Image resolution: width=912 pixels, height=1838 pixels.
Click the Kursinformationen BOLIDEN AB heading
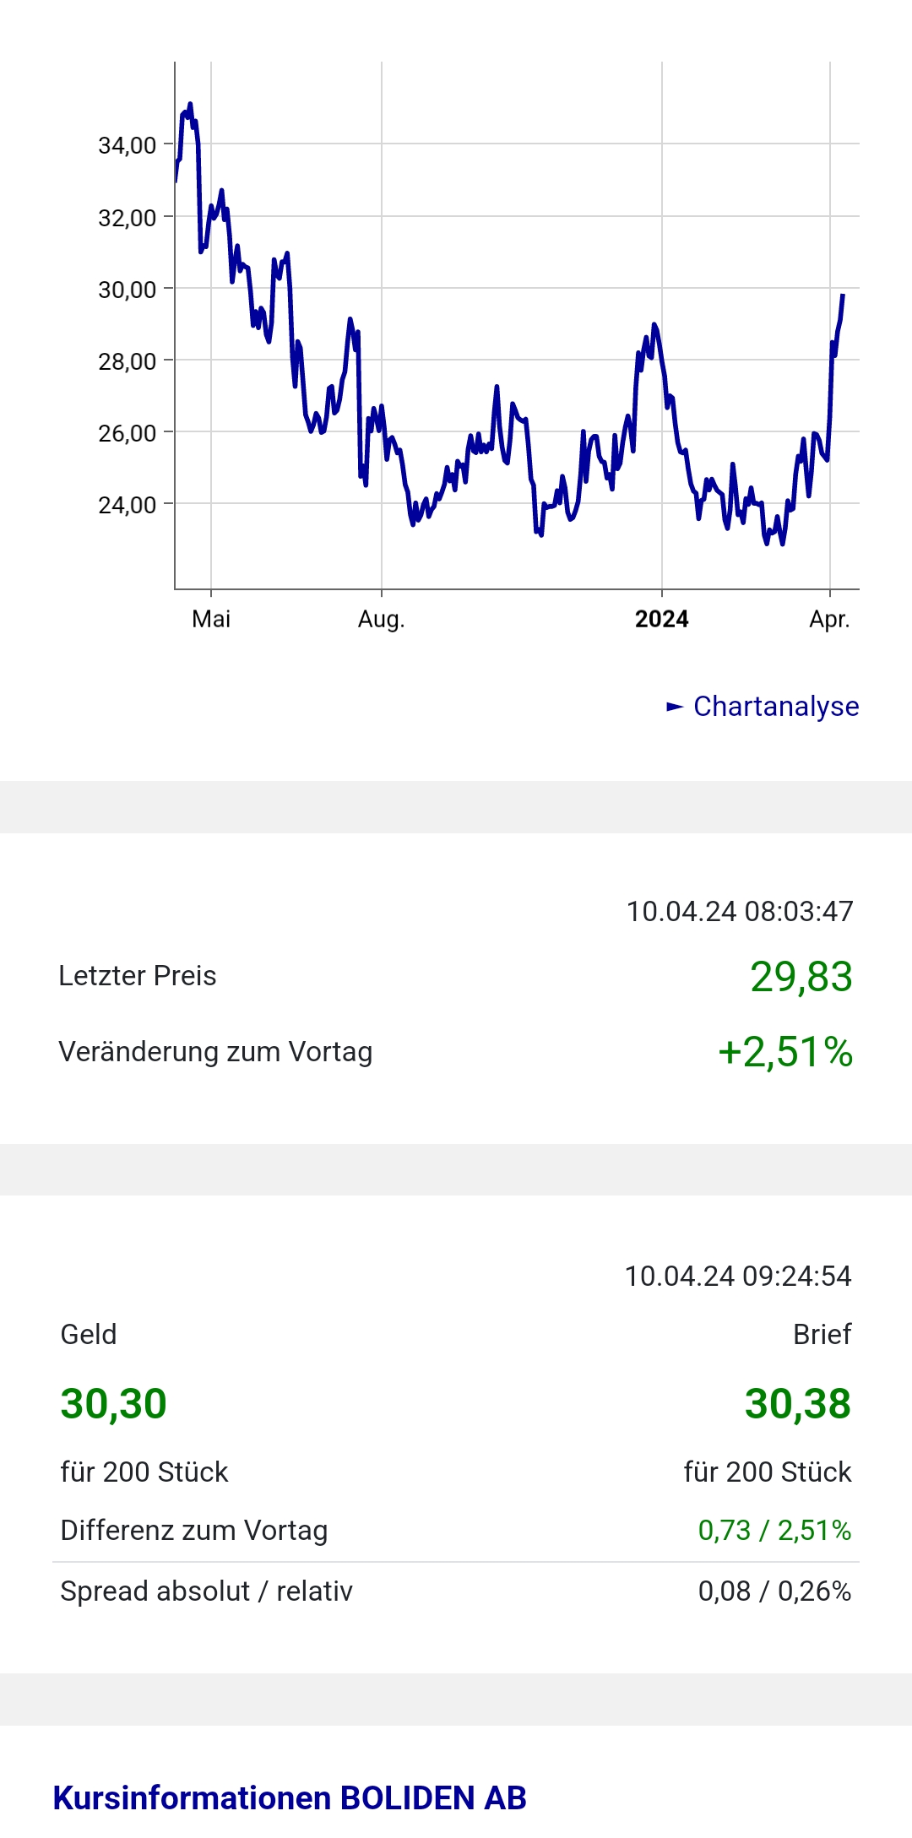(x=290, y=1798)
